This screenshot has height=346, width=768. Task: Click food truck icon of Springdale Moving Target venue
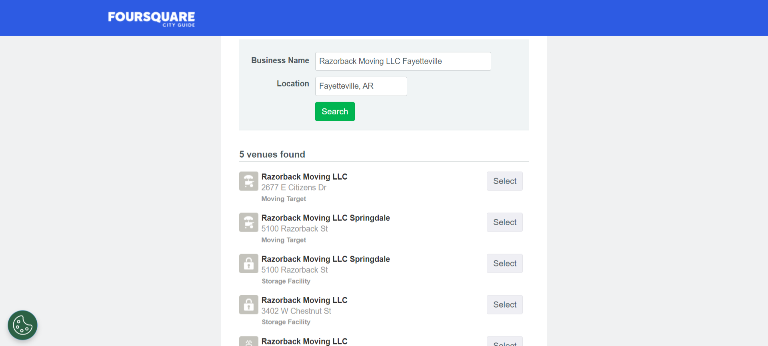click(249, 222)
